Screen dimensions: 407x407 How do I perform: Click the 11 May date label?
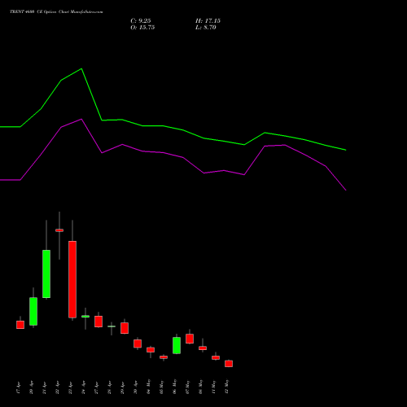point(213,387)
